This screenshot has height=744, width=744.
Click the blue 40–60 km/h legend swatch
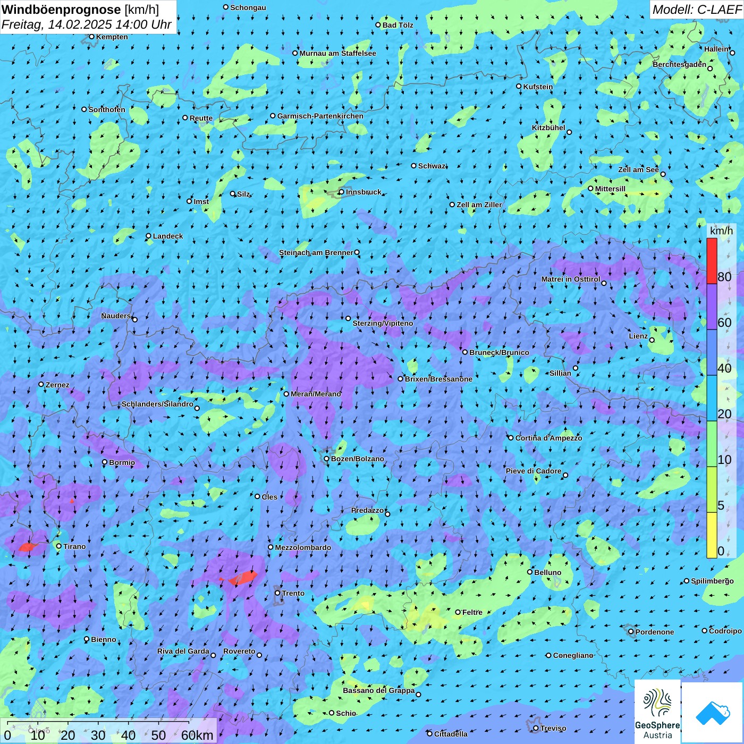pos(712,352)
